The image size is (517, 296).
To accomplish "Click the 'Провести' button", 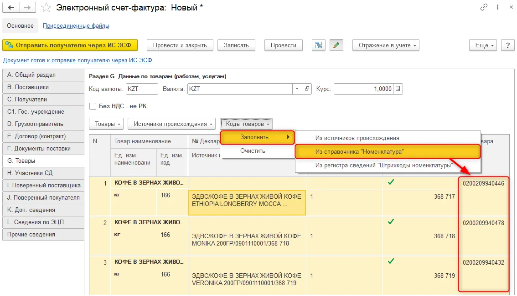I will [x=284, y=45].
